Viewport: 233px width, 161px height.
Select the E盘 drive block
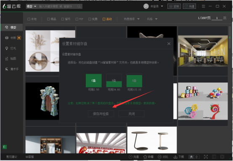point(134,80)
